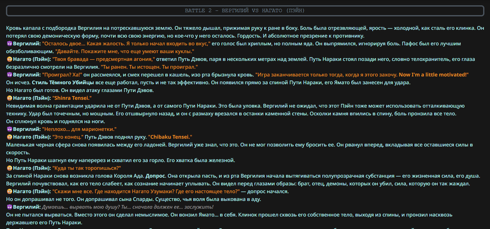Click the phrase "Now I'm a little motivated!"
The image size is (490, 229).
434,75
